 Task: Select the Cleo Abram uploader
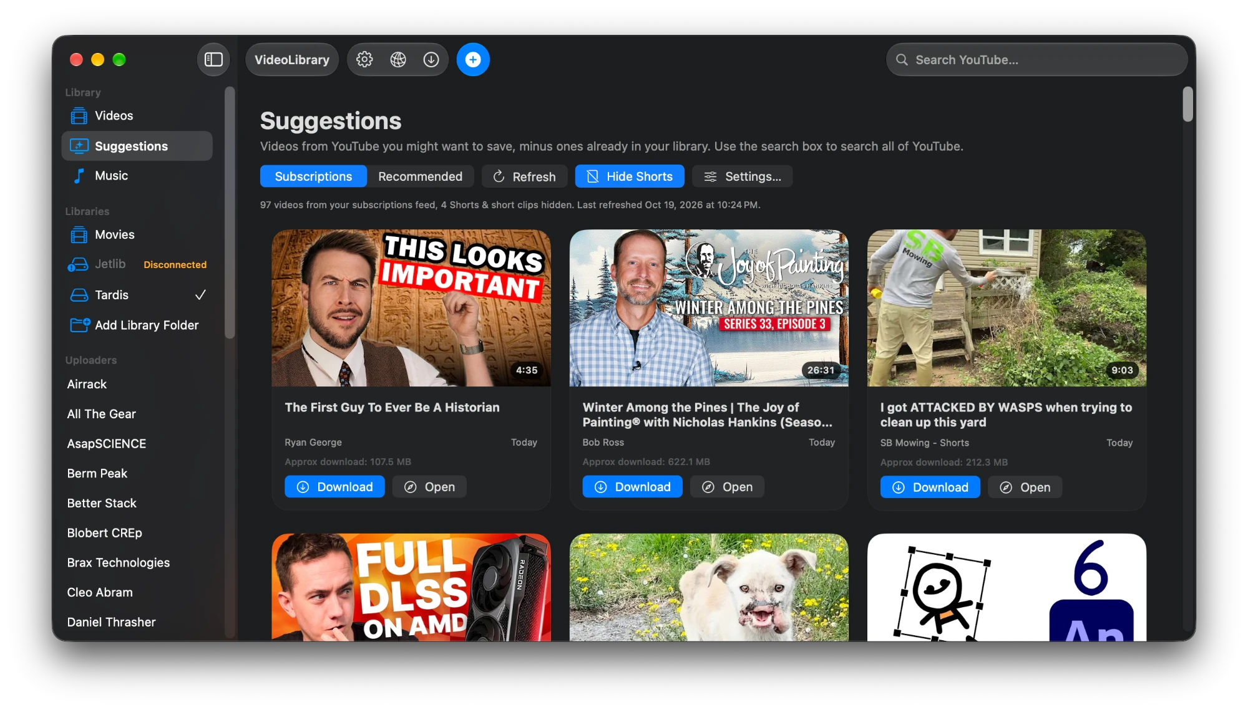[100, 592]
